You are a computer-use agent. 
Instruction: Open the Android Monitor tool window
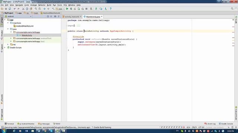(x=26, y=124)
